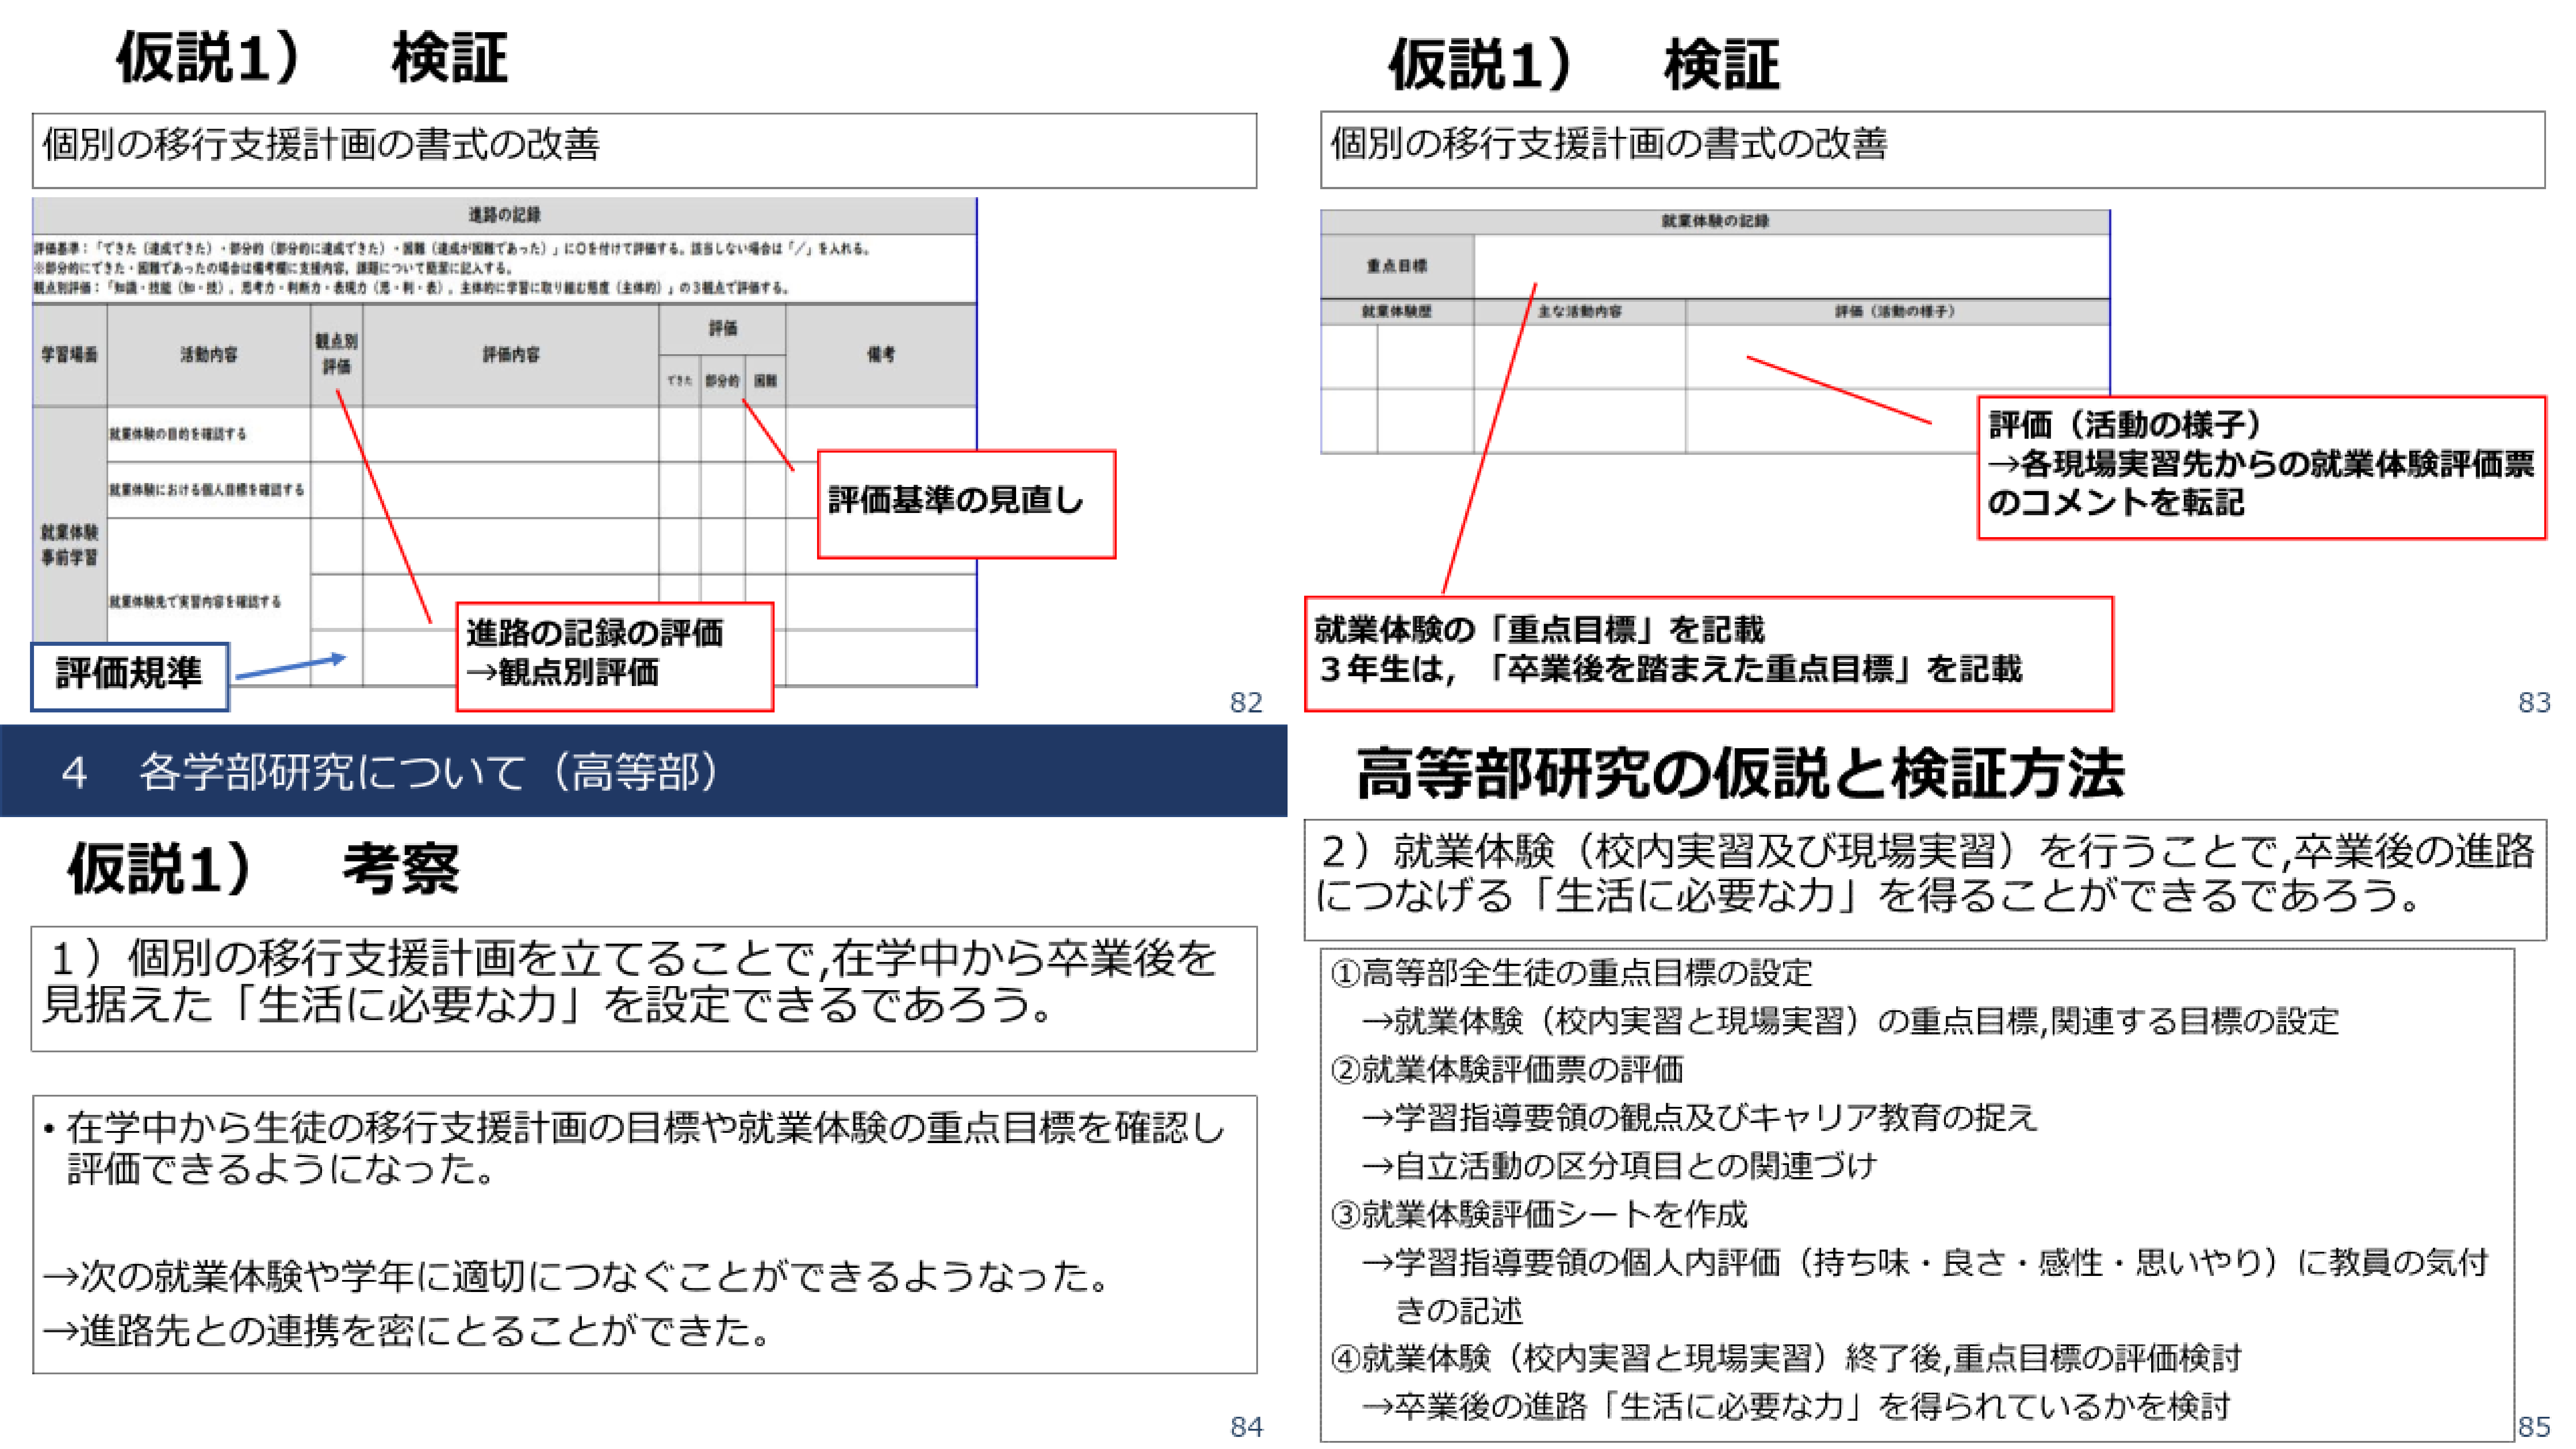
Task: Click the hypothesis 2 text box on slide 85
Action: pyautogui.click(x=1925, y=880)
